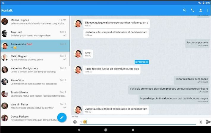Open Troy Hart conversation
Image resolution: width=211 pixels, height=133 pixels.
tap(35, 34)
